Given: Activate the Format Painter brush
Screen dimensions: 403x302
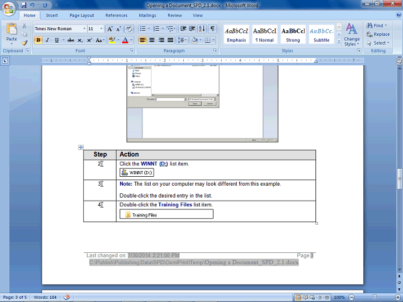Looking at the screenshot, I should (x=25, y=43).
